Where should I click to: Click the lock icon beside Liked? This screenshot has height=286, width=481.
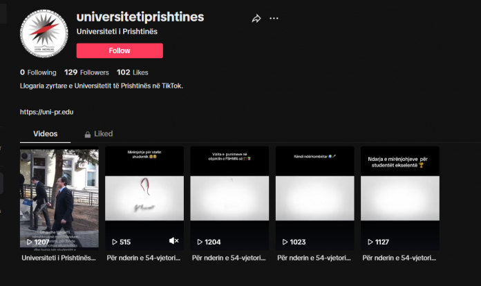[x=88, y=135]
